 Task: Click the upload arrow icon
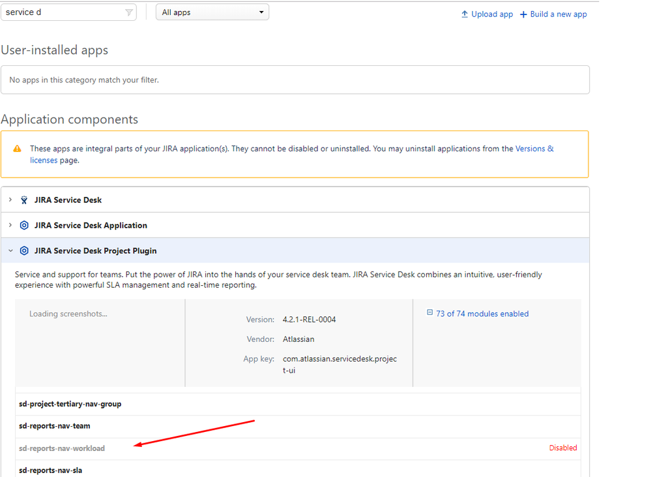coord(465,14)
